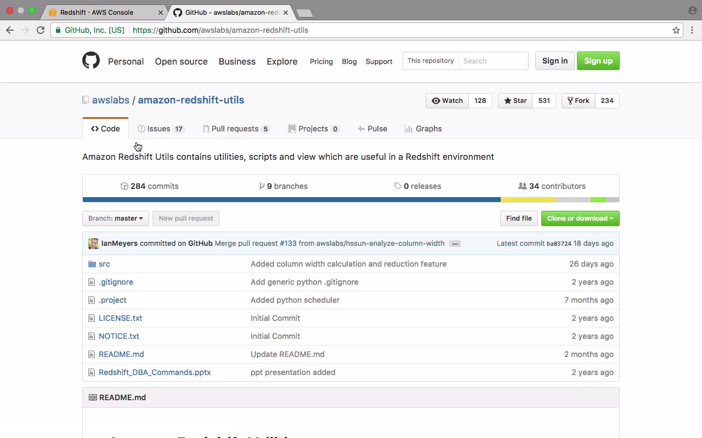702x438 pixels.
Task: Open the README.md file link
Action: 121,354
